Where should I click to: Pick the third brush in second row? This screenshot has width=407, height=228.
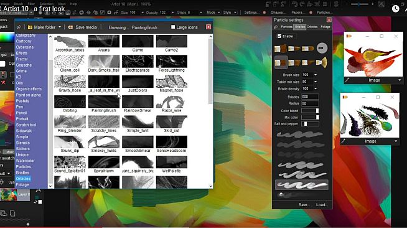click(308, 62)
